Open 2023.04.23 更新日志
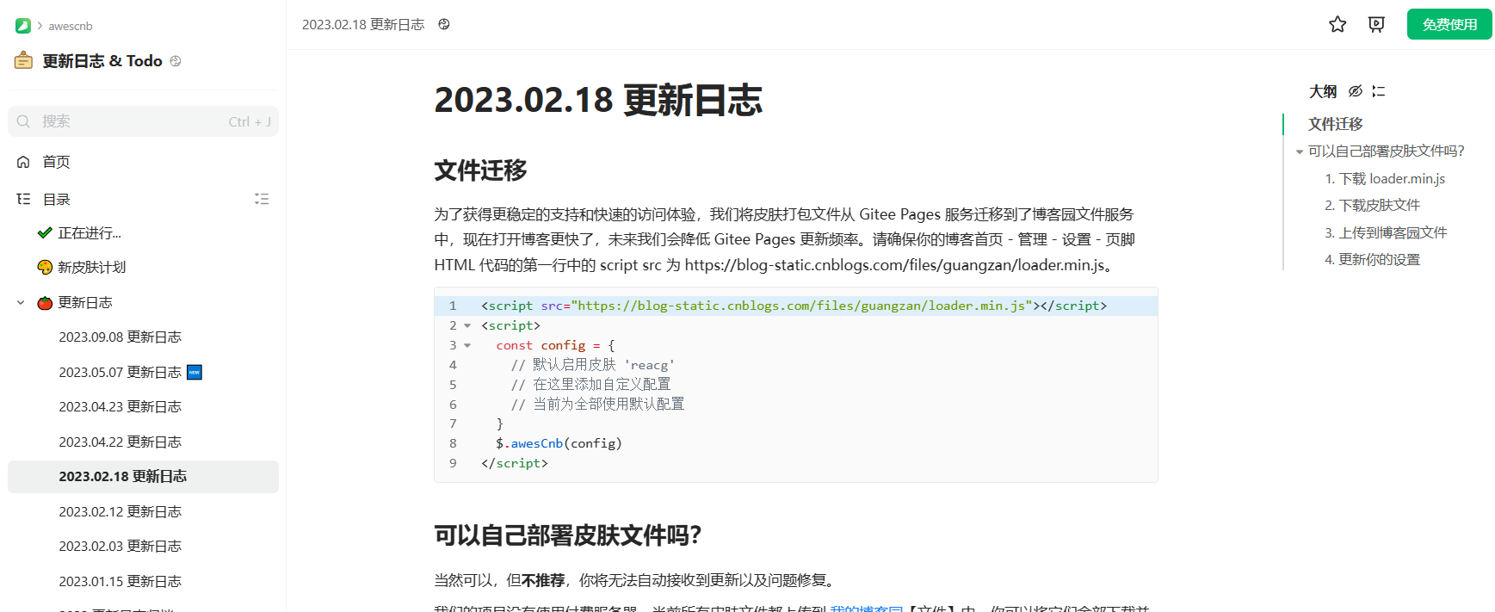The image size is (1495, 612). (x=120, y=407)
